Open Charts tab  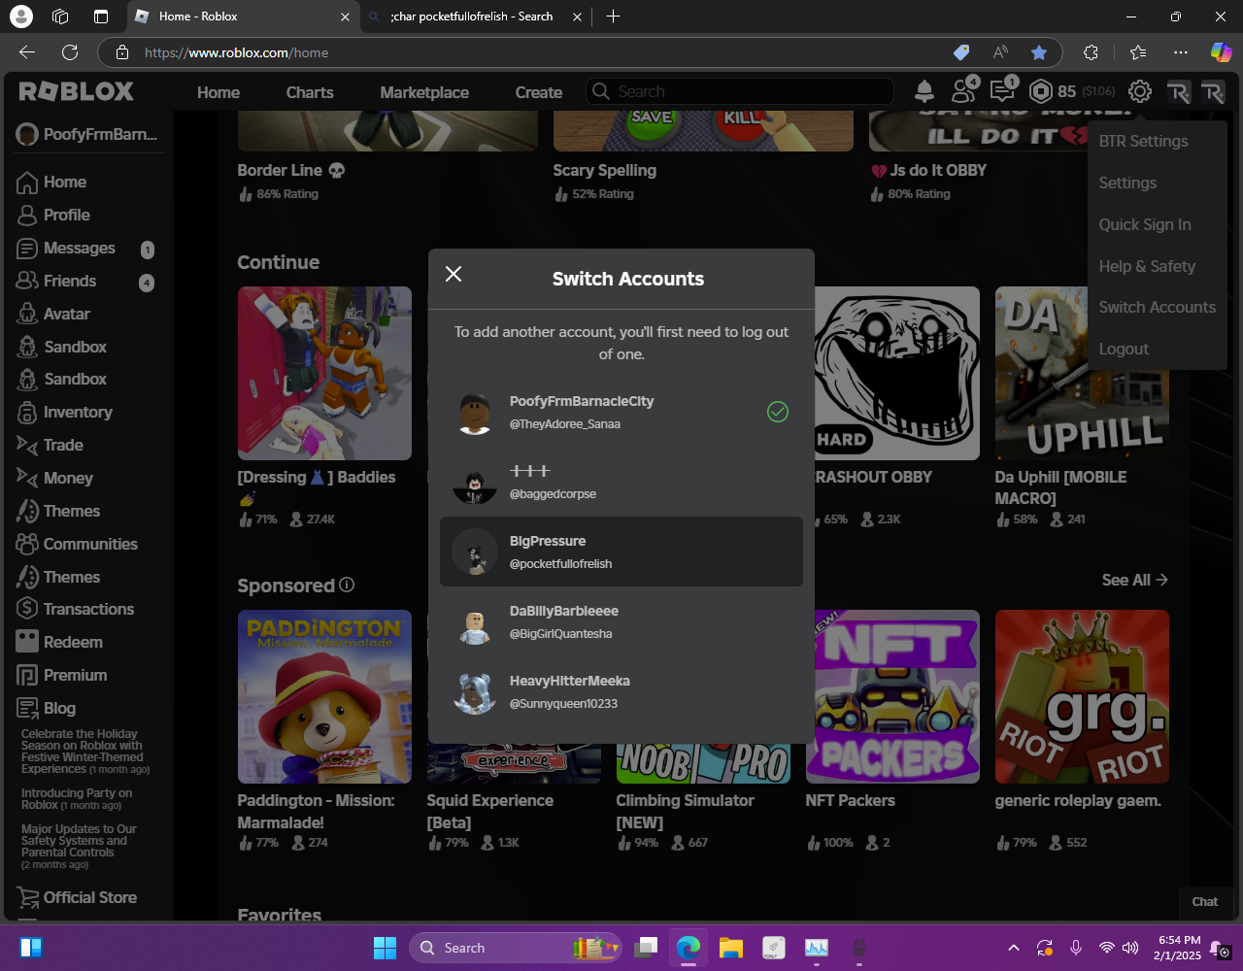pos(310,92)
